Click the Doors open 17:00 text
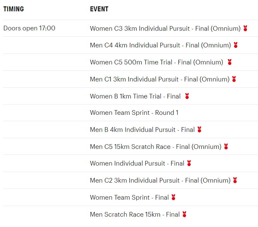Image resolution: width=258 pixels, height=227 pixels. click(x=29, y=28)
